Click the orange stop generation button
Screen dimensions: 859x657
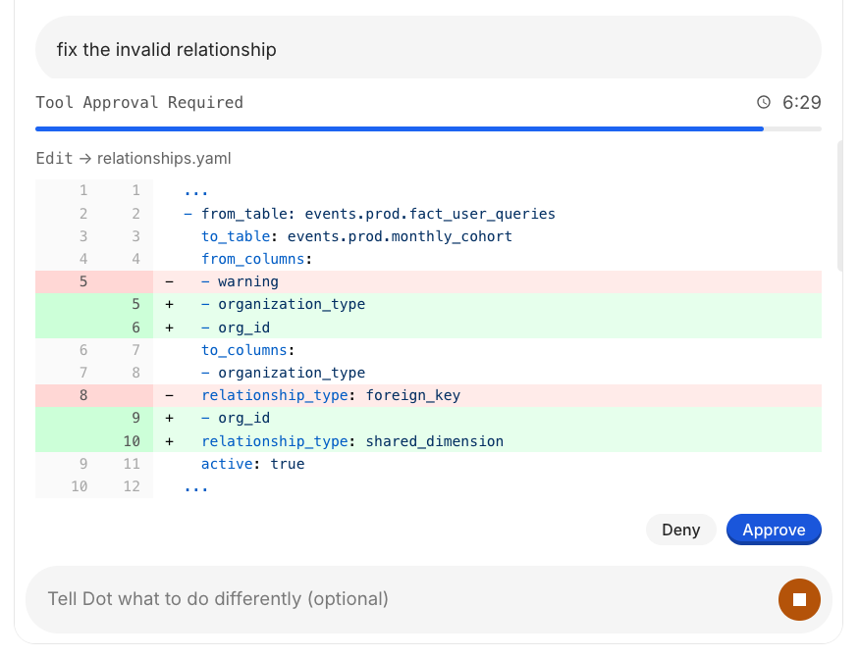click(799, 599)
